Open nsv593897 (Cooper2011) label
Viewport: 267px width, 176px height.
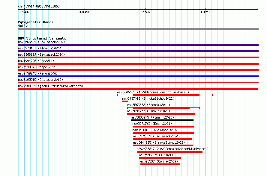38,67
